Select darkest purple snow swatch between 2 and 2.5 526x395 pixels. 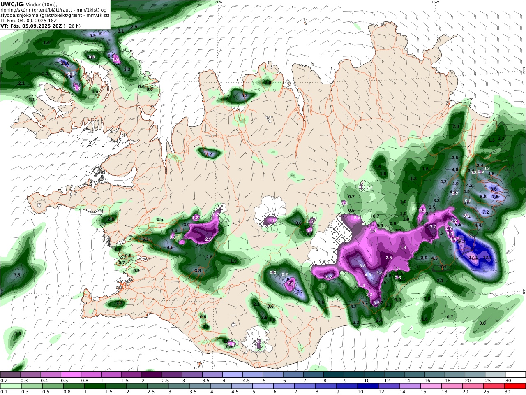tap(151, 375)
